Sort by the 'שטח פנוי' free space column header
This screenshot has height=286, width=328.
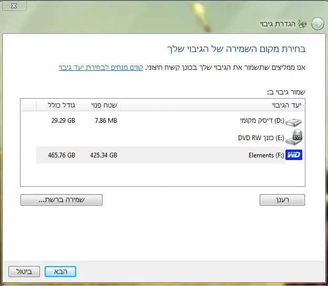tap(105, 105)
